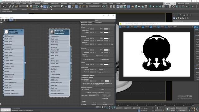
Task: Click the large plus key icon near timeline
Action: [x=167, y=109]
